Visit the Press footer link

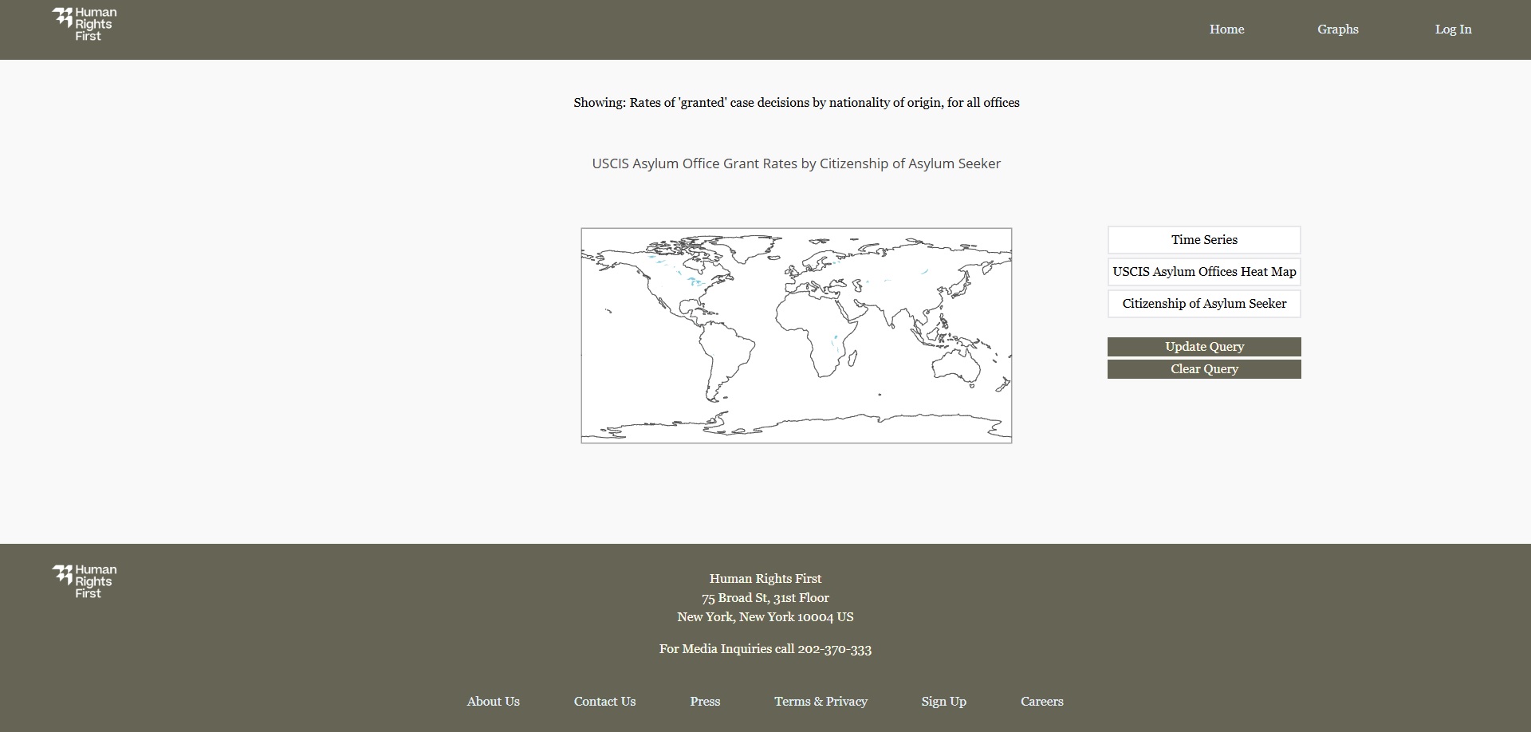tap(705, 702)
